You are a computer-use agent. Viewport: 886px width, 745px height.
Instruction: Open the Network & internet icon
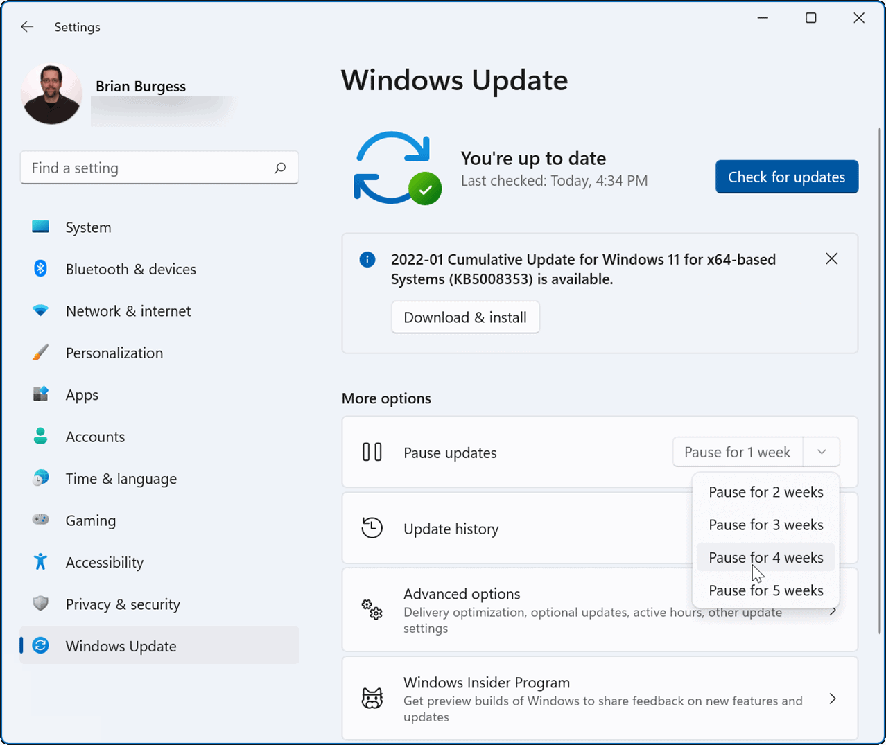point(40,310)
